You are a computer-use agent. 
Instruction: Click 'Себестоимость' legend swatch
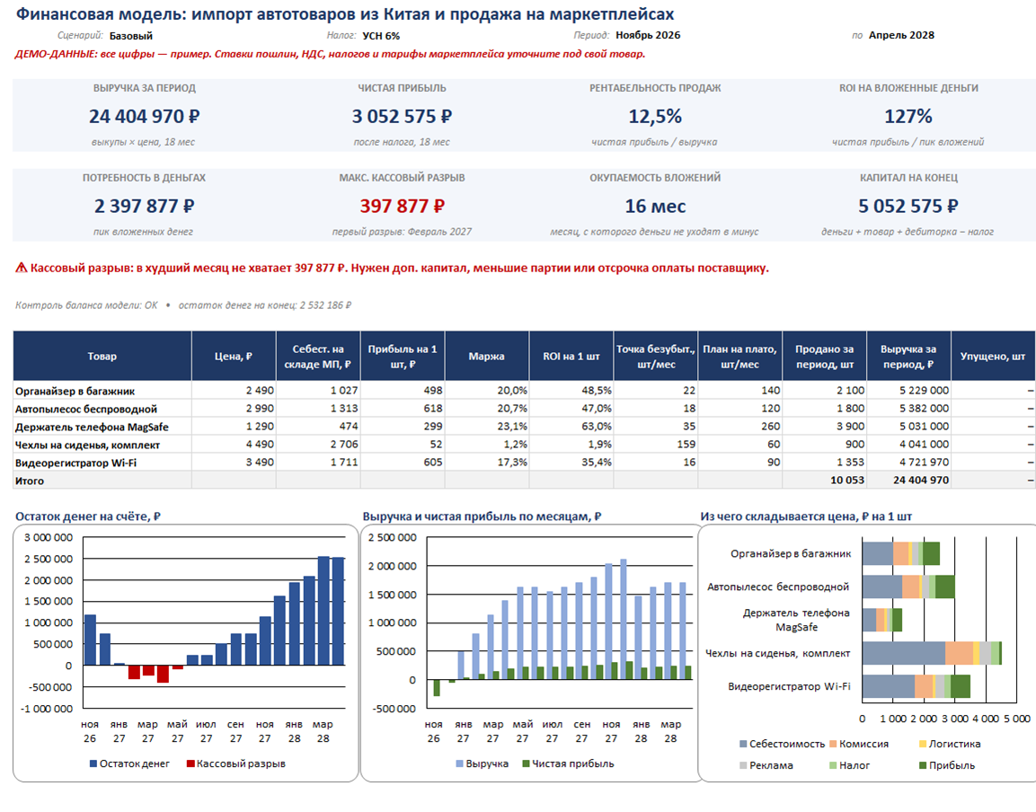tap(743, 744)
